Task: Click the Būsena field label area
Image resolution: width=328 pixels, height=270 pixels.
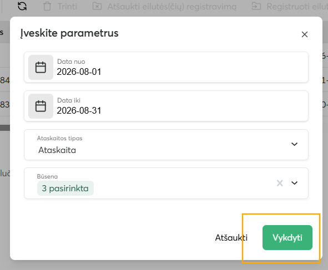Action: [47, 176]
